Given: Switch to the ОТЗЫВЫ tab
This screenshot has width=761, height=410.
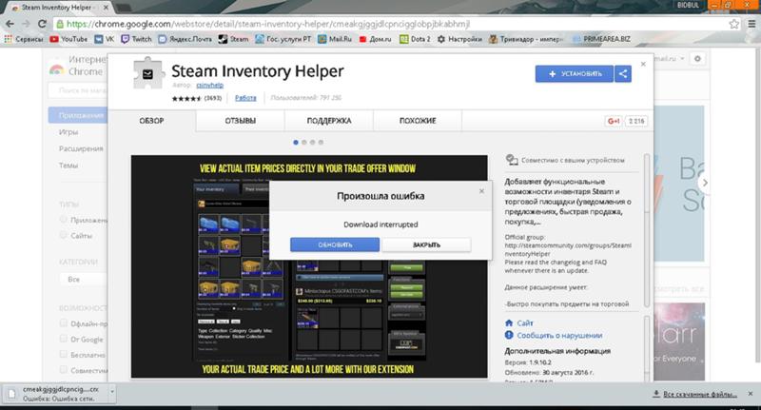Looking at the screenshot, I should (241, 121).
